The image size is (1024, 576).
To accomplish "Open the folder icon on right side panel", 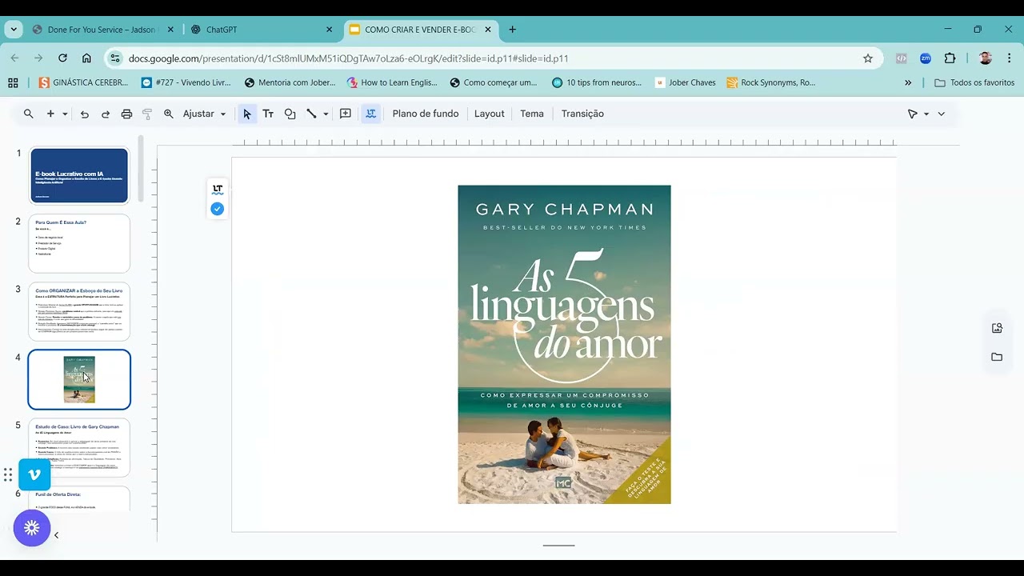I will click(x=997, y=357).
